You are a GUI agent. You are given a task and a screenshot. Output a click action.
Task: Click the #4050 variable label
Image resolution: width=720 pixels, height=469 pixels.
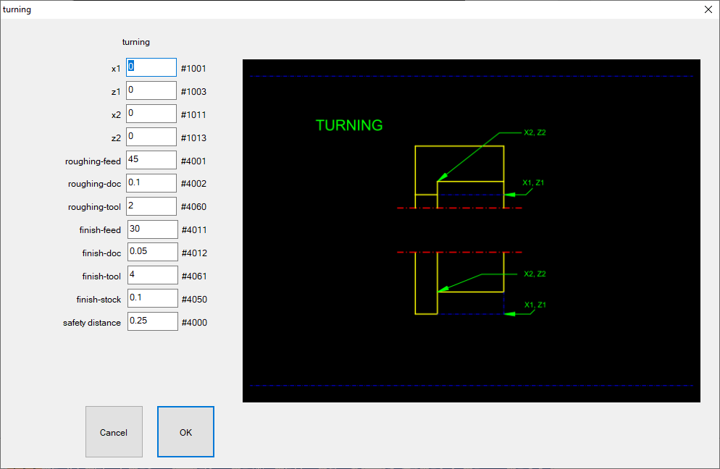(194, 299)
